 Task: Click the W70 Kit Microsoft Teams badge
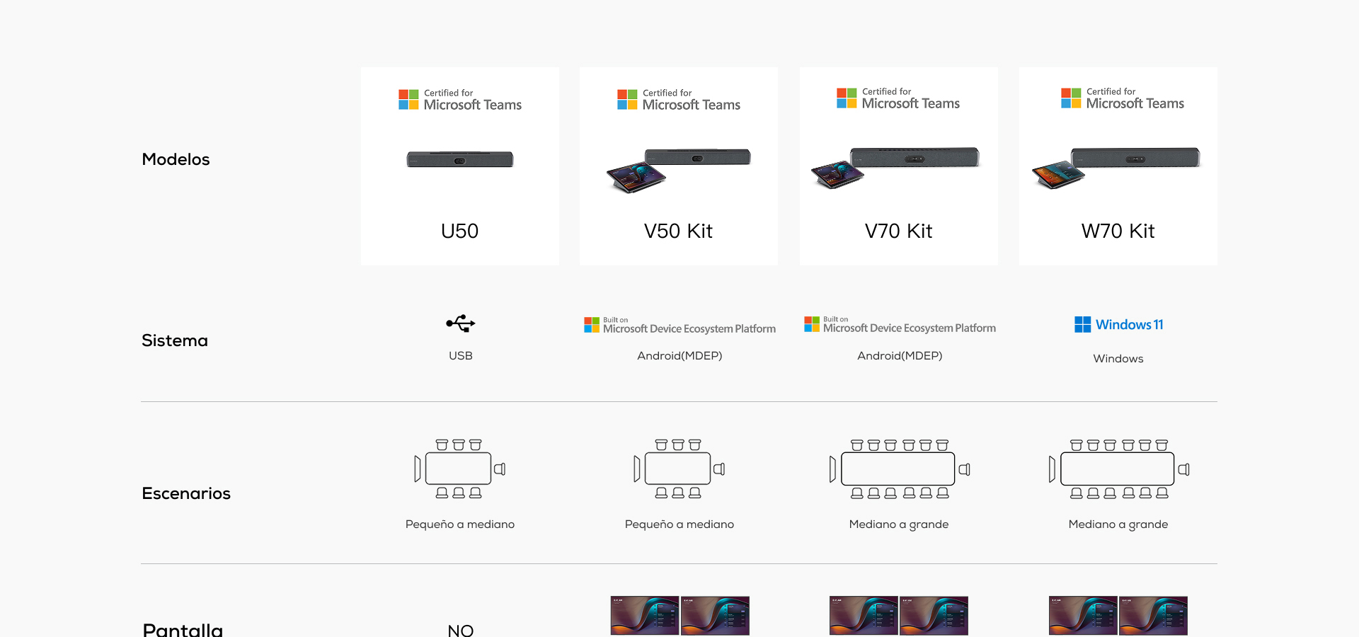(1123, 98)
